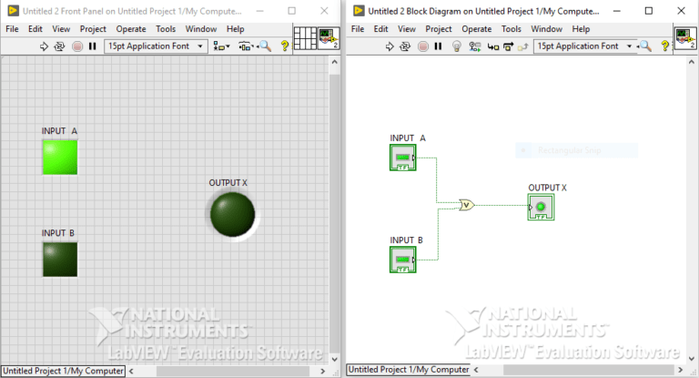Click the OUTPUT X label in Block Diagram
Viewport: 699px width, 378px height.
click(x=547, y=188)
